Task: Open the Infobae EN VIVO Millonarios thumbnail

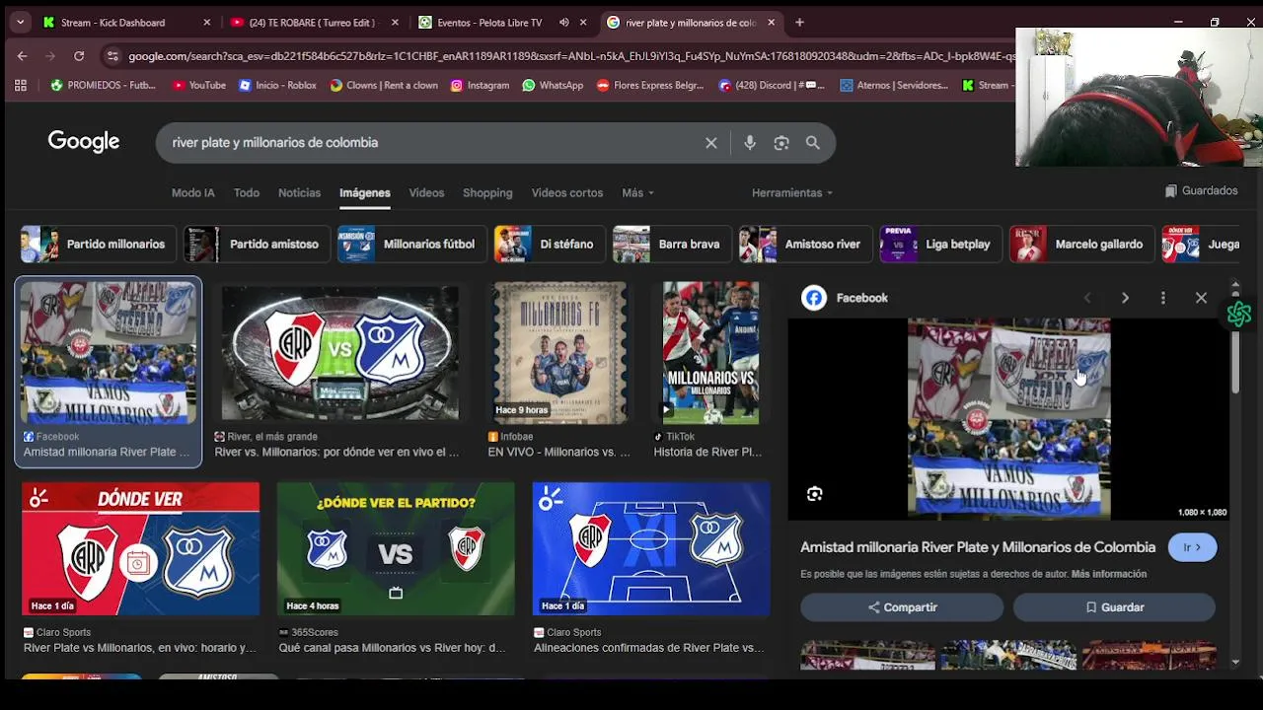Action: pos(559,353)
